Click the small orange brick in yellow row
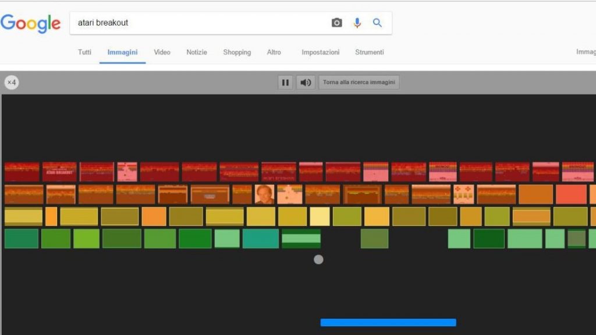Viewport: 596px width, 335px height. [x=51, y=217]
